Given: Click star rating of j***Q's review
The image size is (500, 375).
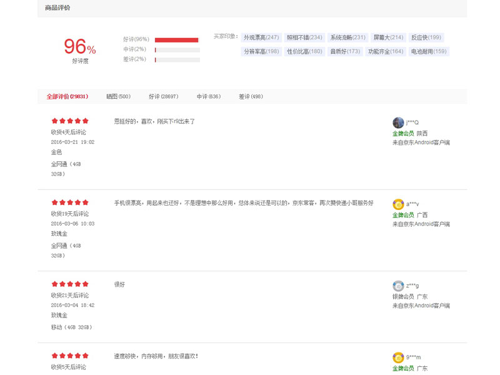Looking at the screenshot, I should [x=70, y=121].
